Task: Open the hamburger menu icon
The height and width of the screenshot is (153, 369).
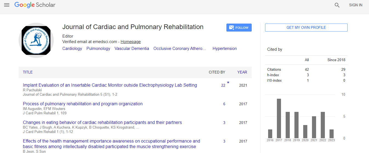Action: (7, 5)
